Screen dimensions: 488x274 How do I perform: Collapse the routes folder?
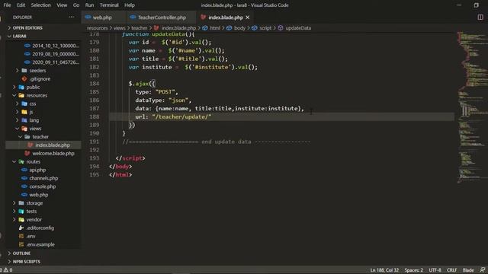click(33, 161)
